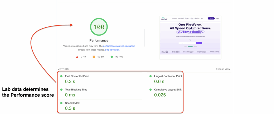274x114 pixels.
Task: Click the 0.025 Cumulative Layout Shift value
Action: tap(160, 95)
